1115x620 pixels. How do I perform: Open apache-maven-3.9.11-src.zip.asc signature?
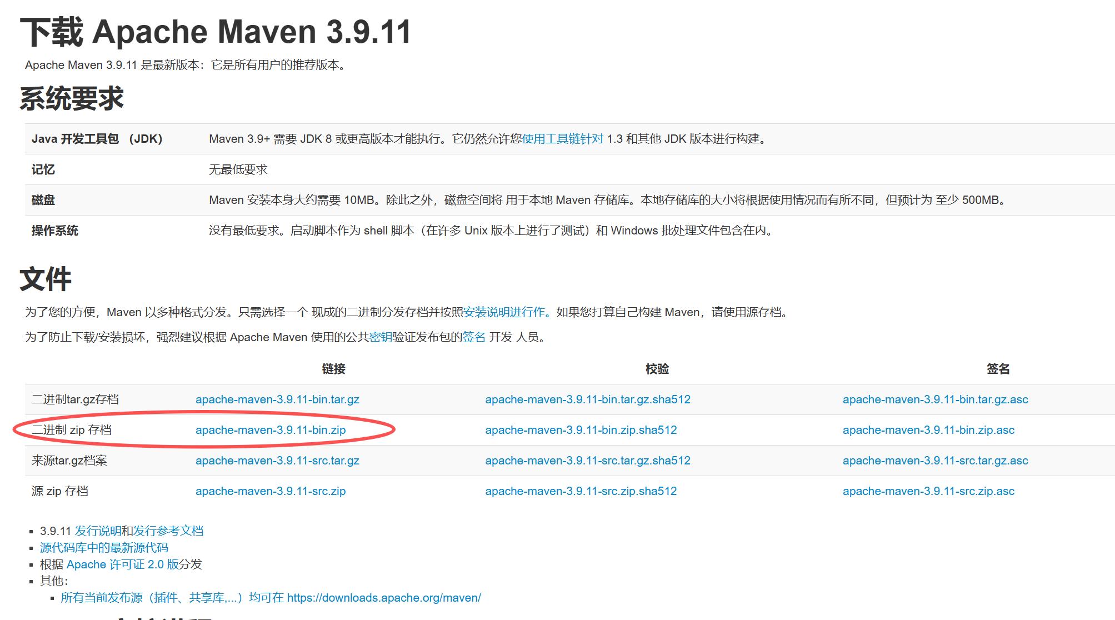click(928, 491)
